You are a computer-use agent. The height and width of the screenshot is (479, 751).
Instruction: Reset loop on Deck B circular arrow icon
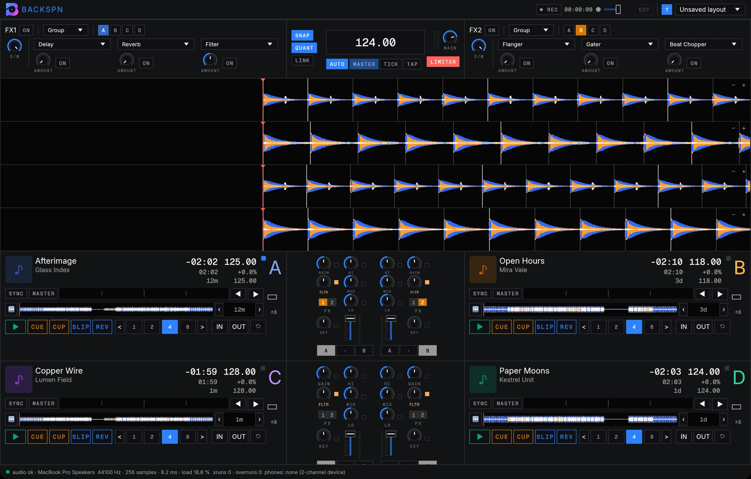point(722,326)
